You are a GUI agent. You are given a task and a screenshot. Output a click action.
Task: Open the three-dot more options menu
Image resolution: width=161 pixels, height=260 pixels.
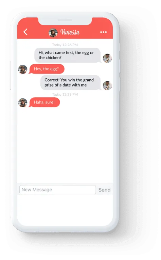tap(103, 32)
